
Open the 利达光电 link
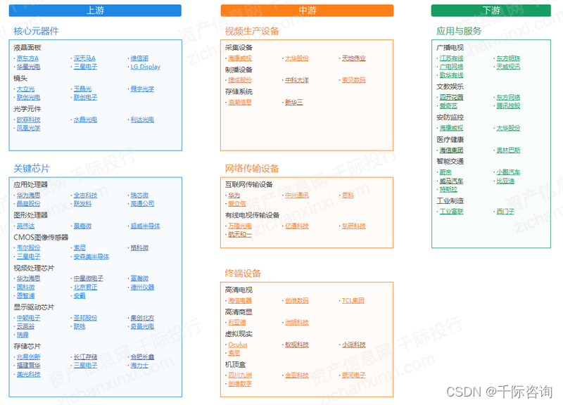click(x=142, y=120)
